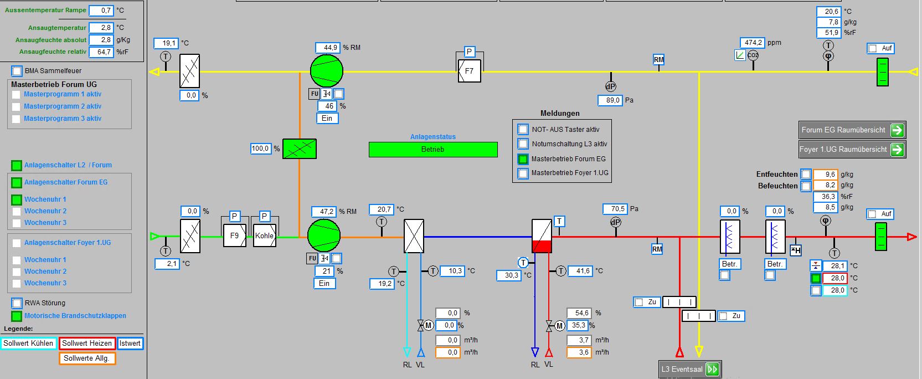Select the heating coil symbol
Image resolution: width=922 pixels, height=379 pixels.
[542, 236]
